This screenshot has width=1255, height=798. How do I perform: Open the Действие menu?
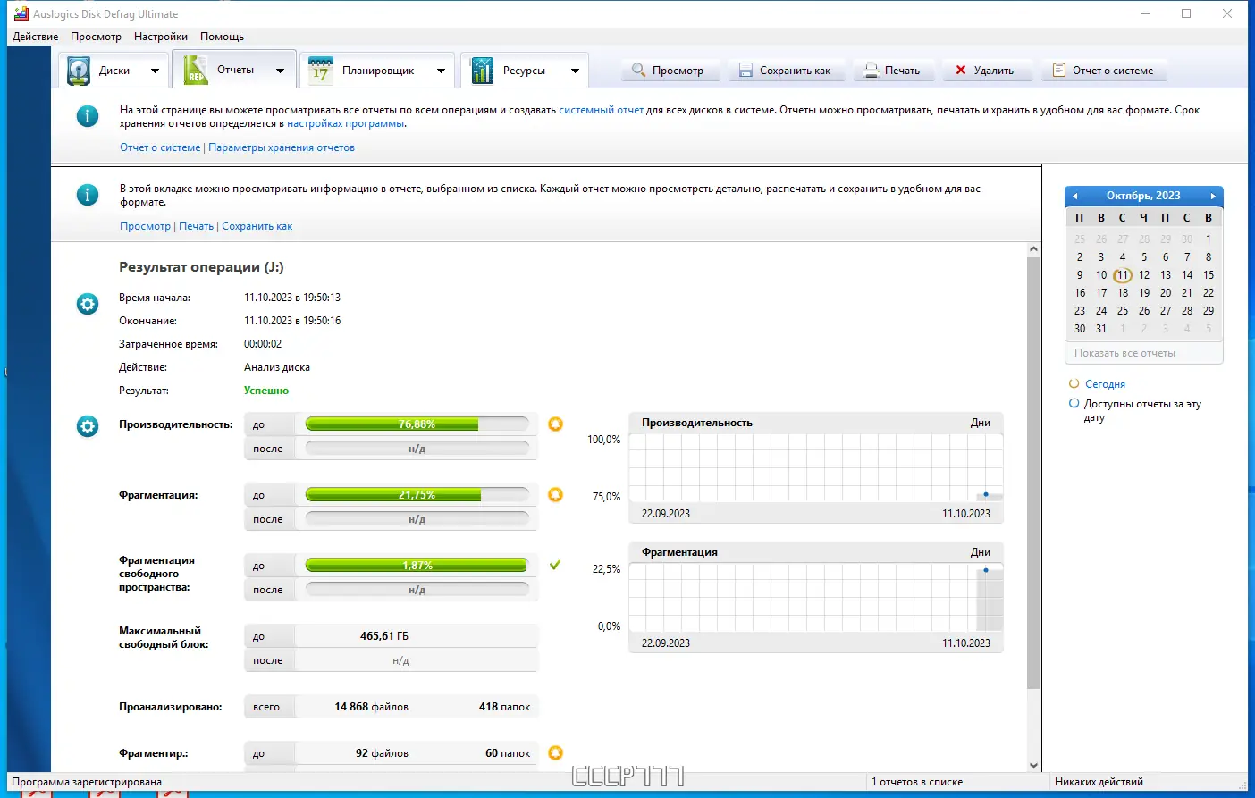point(35,37)
